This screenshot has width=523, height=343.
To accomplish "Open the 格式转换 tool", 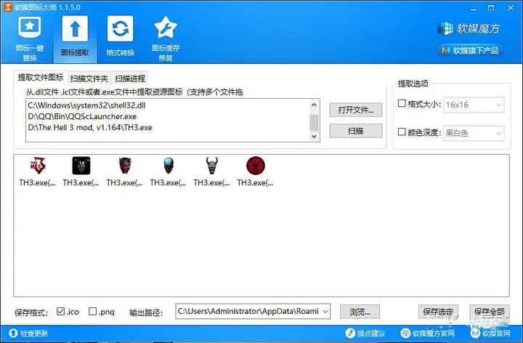I will [x=120, y=37].
